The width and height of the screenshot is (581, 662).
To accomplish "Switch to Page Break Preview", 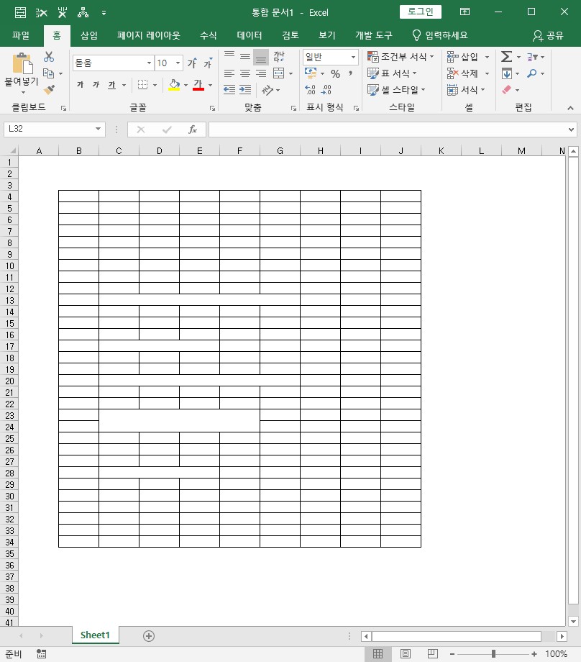I will pyautogui.click(x=432, y=654).
